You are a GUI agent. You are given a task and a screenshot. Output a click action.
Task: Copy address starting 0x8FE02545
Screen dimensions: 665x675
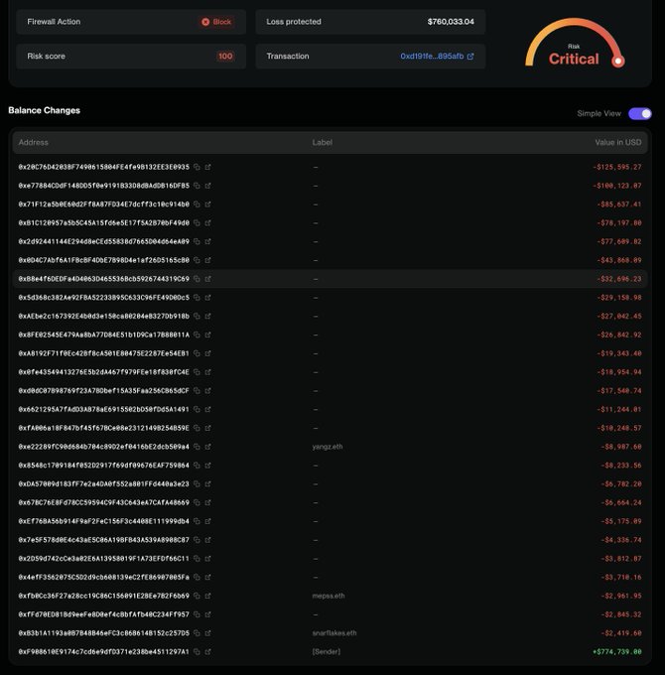[197, 335]
